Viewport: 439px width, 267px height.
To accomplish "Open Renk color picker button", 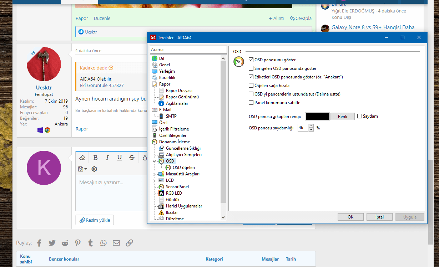I will click(343, 117).
